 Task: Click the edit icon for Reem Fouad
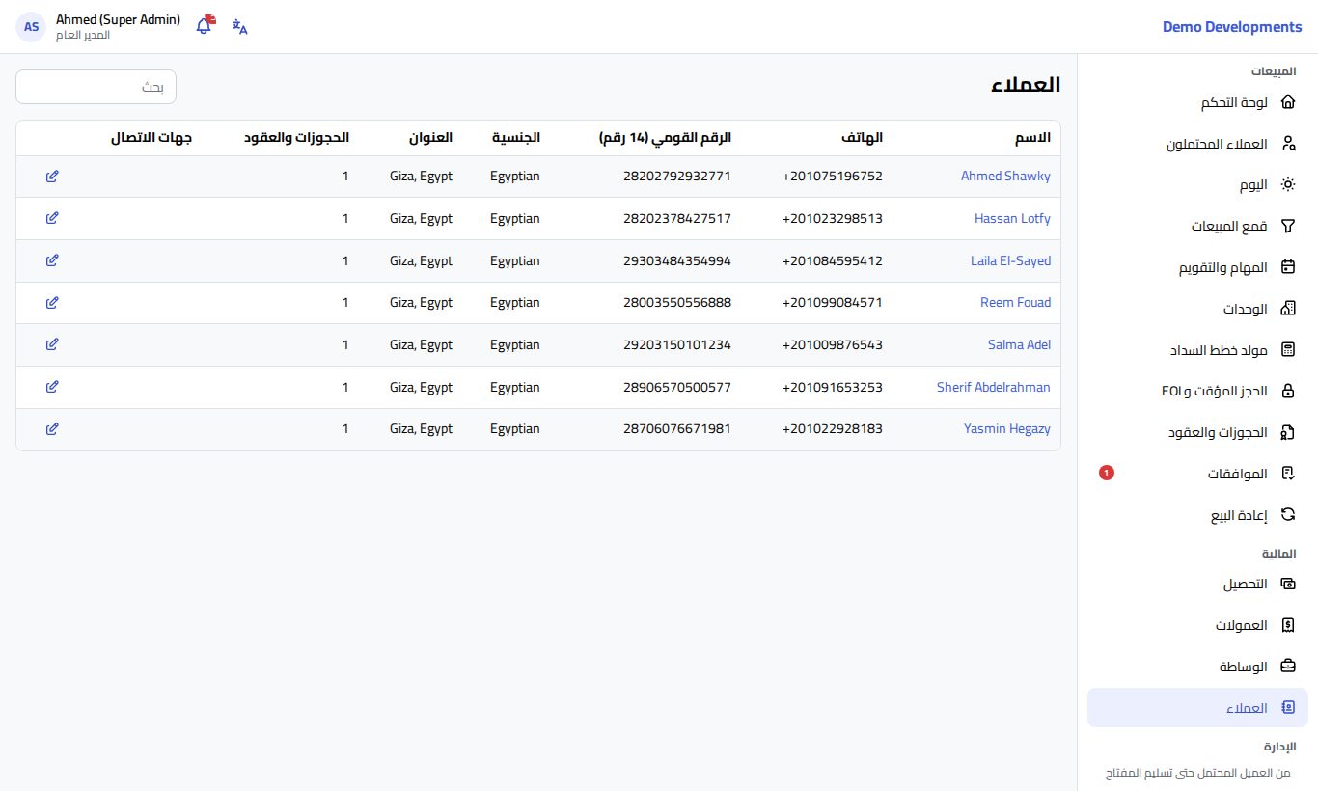tap(52, 302)
